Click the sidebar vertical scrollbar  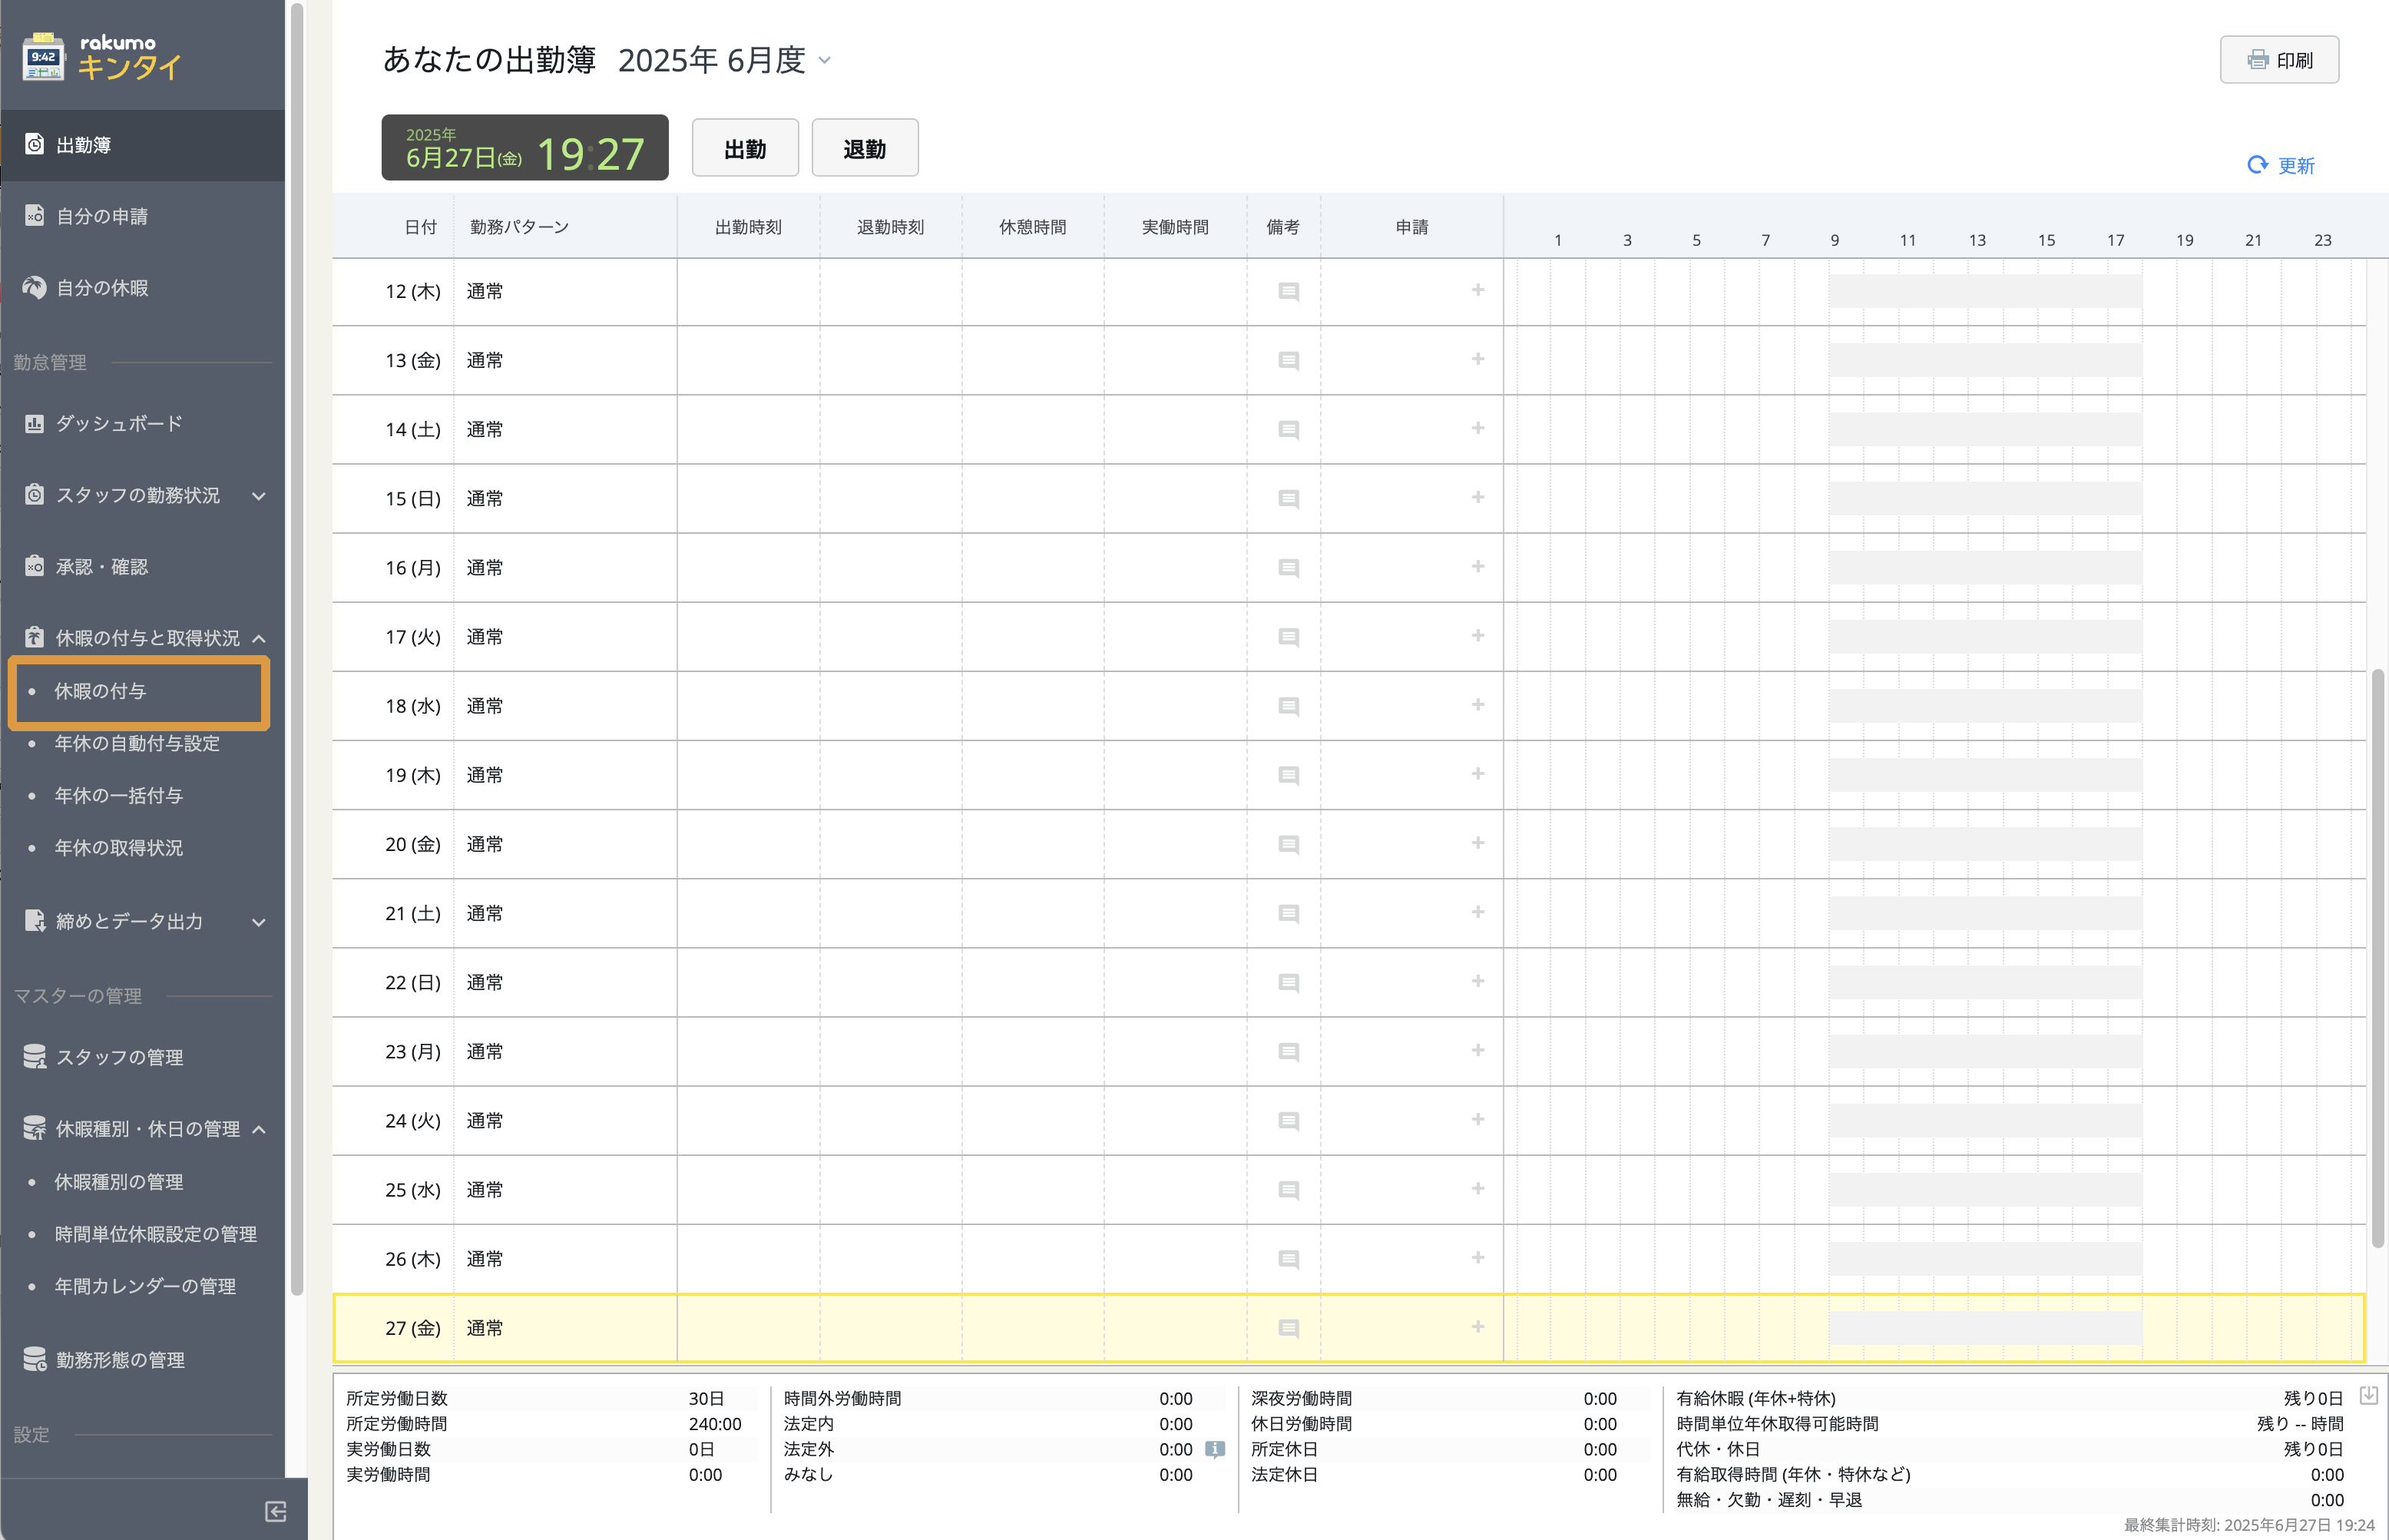pos(297,650)
